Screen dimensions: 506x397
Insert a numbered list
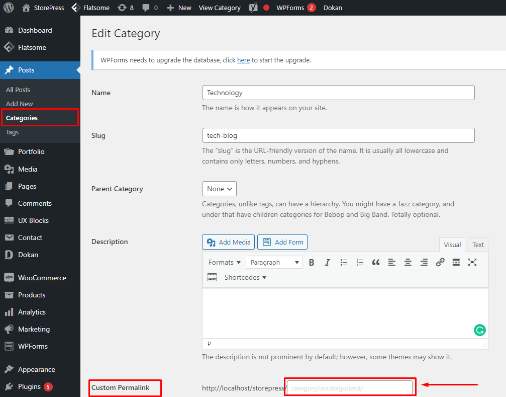click(x=360, y=262)
